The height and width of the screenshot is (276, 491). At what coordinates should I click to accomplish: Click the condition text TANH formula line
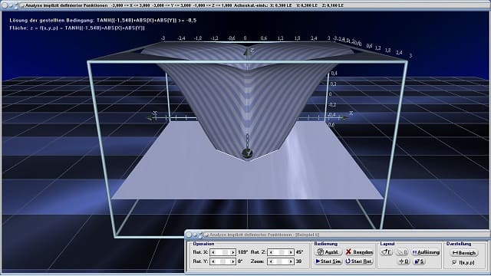[103, 21]
